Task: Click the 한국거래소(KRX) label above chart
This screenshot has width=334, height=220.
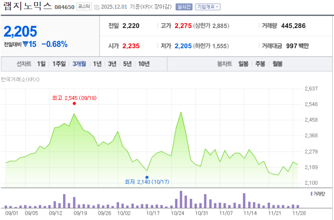Action: [x=20, y=80]
